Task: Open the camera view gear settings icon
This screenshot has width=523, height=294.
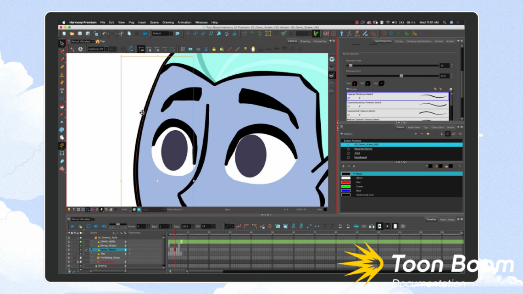Action: tap(80, 50)
